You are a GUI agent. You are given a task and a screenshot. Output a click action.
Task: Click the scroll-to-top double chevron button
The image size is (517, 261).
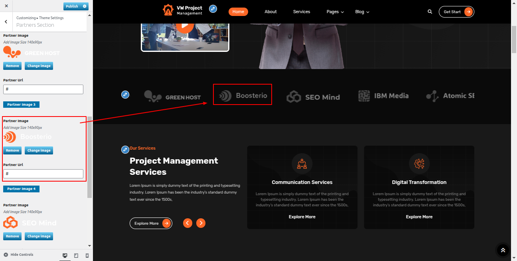coord(503,250)
